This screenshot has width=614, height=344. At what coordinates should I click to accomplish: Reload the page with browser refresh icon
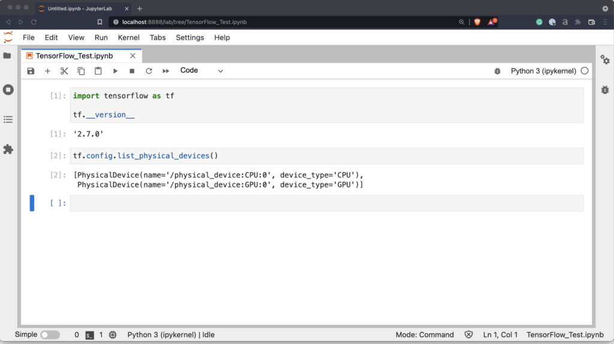click(x=34, y=22)
